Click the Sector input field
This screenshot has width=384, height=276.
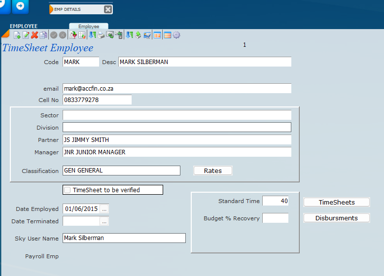tap(176, 115)
